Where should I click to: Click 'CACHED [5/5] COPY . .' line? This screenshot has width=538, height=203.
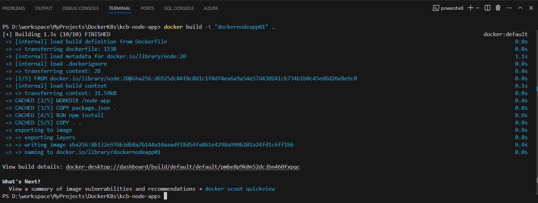44,123
